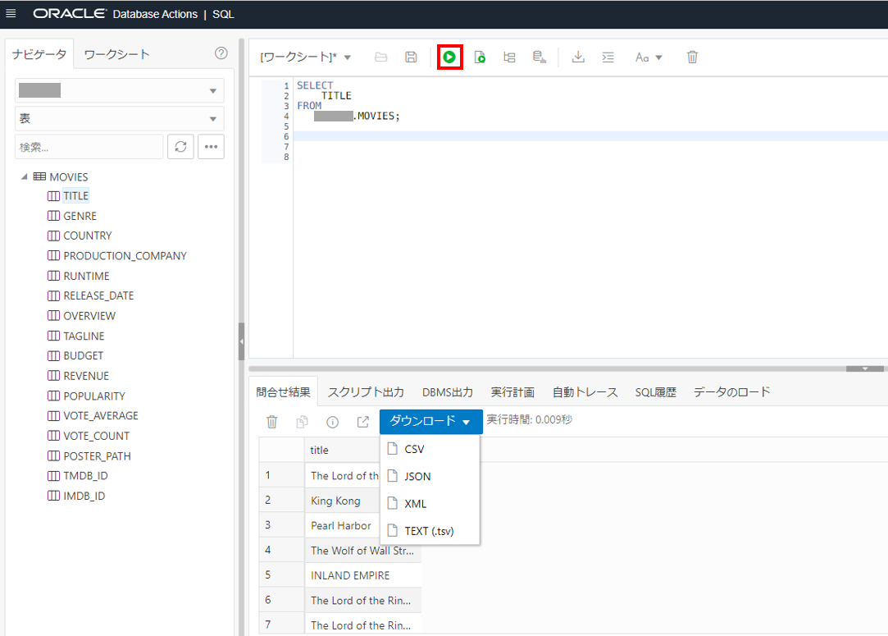Run the worksheet as a script
Screen dimensions: 888x636
coord(480,57)
